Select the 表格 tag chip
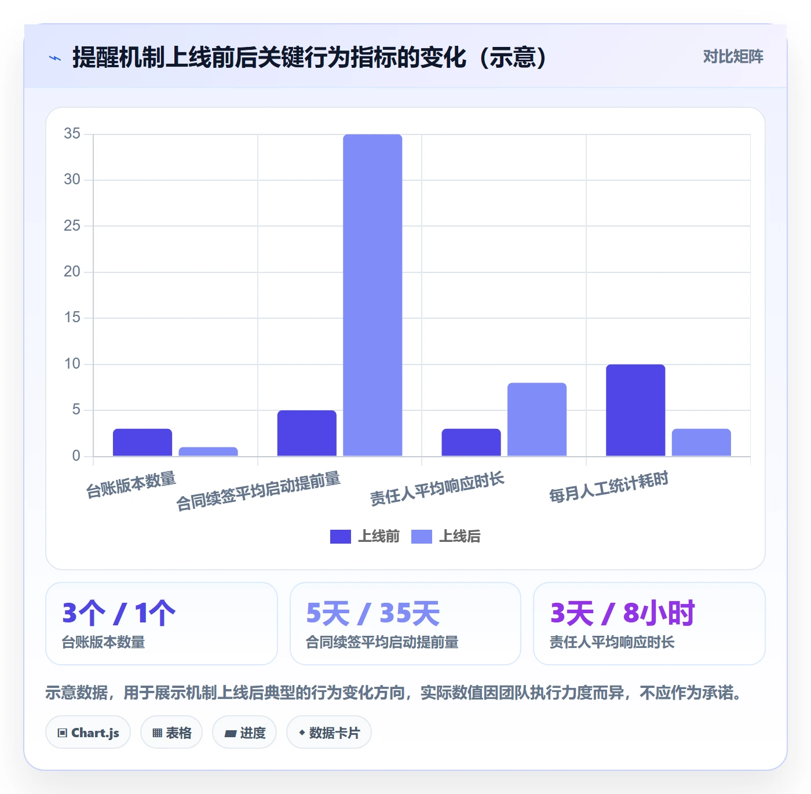The height and width of the screenshot is (794, 811). 171,733
